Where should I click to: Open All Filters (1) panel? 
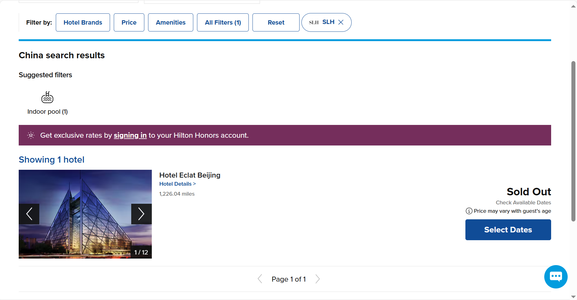[223, 22]
